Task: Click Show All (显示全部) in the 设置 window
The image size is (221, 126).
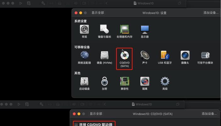Action: pos(98,13)
